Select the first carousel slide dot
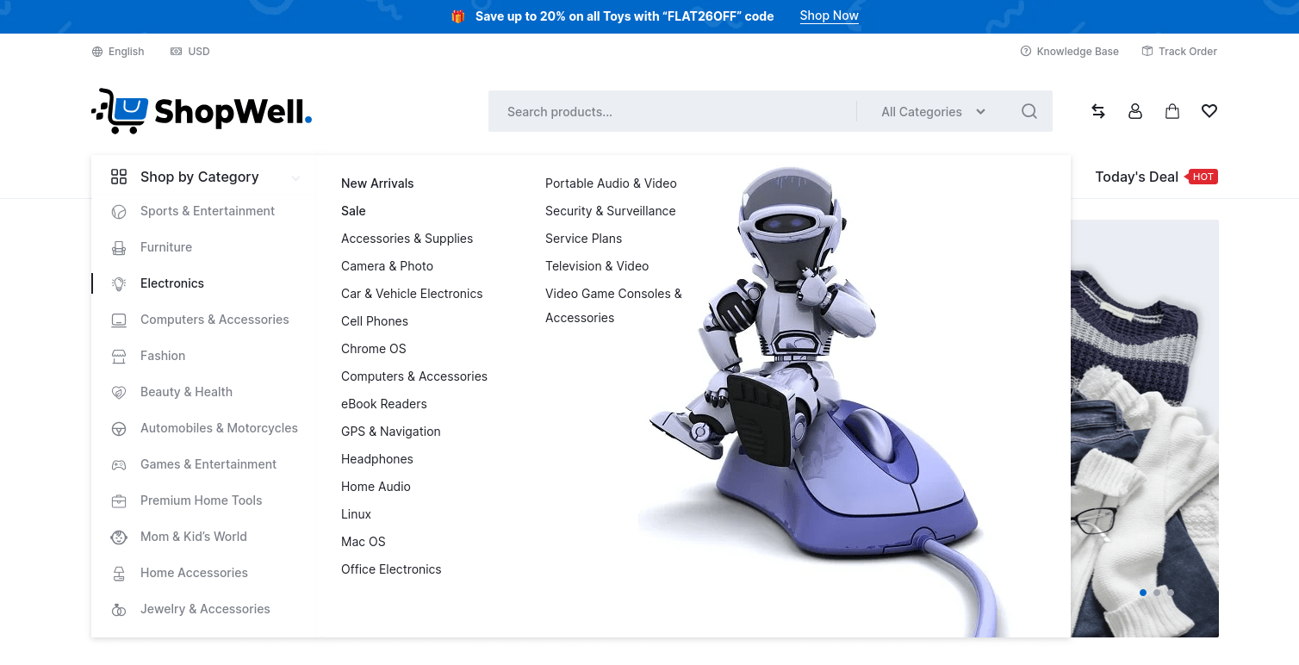1299x665 pixels. click(1143, 593)
